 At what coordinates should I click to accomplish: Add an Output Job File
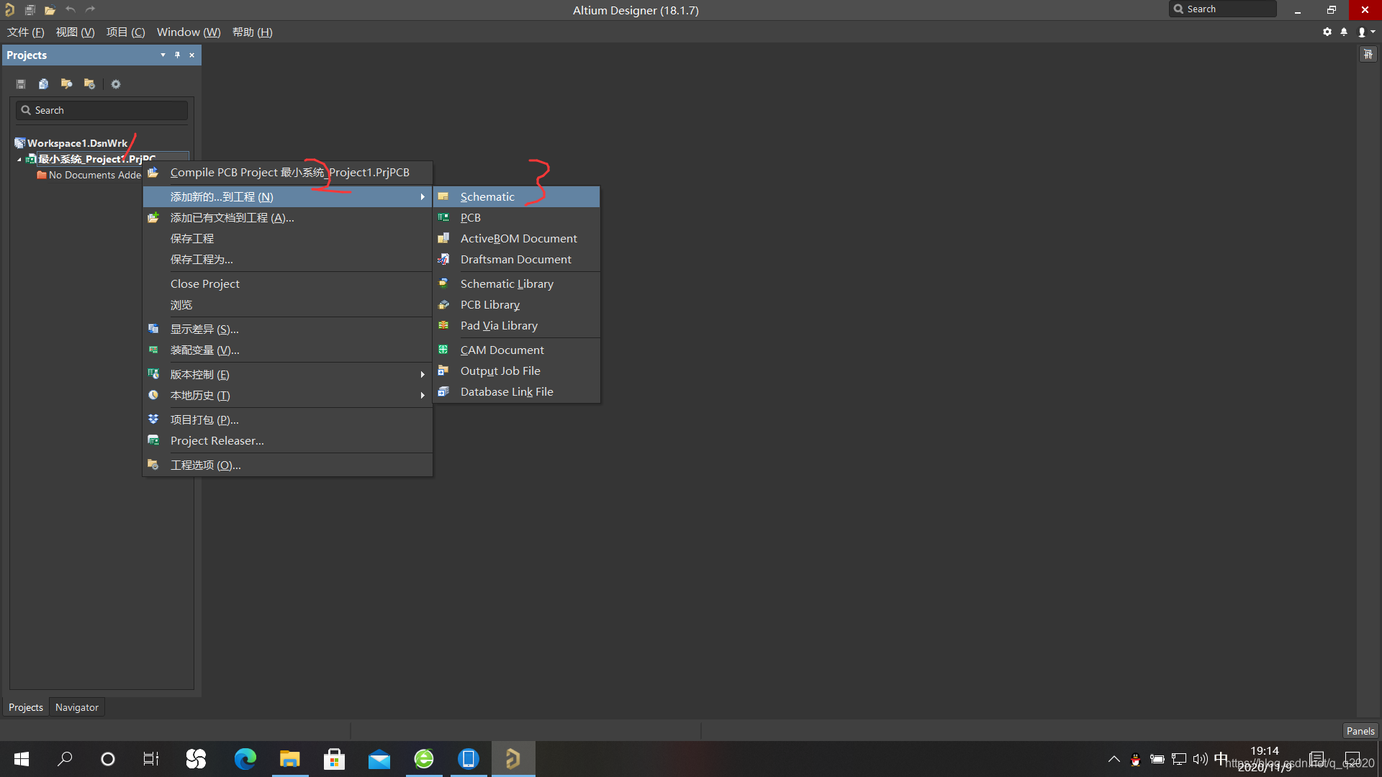pyautogui.click(x=517, y=371)
